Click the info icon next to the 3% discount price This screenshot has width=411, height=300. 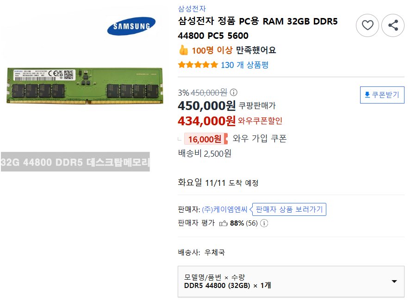pyautogui.click(x=233, y=92)
